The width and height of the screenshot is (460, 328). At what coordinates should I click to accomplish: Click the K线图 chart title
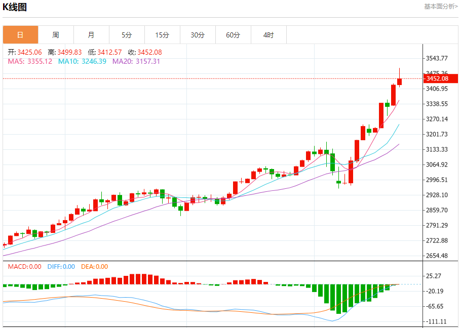tap(15, 7)
